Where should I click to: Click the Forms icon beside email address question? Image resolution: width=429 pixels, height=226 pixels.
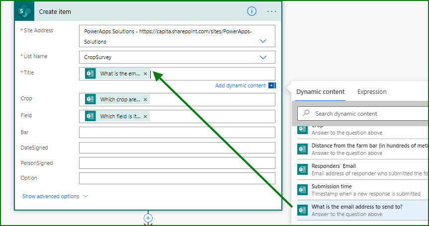tap(302, 210)
